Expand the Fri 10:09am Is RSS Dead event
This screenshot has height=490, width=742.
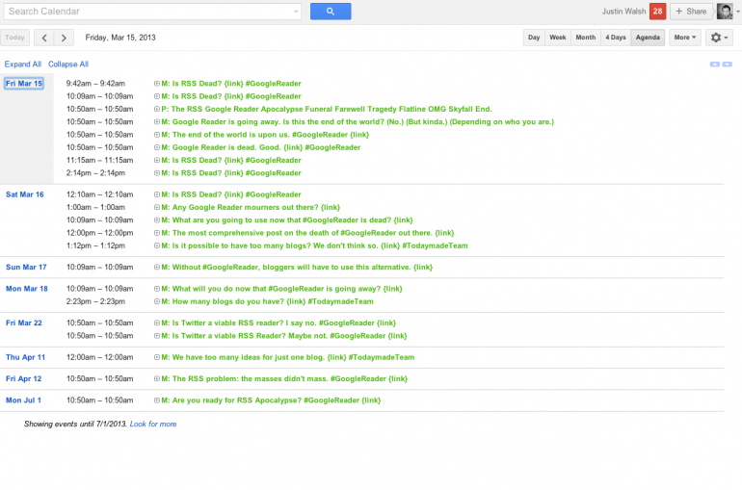(157, 96)
